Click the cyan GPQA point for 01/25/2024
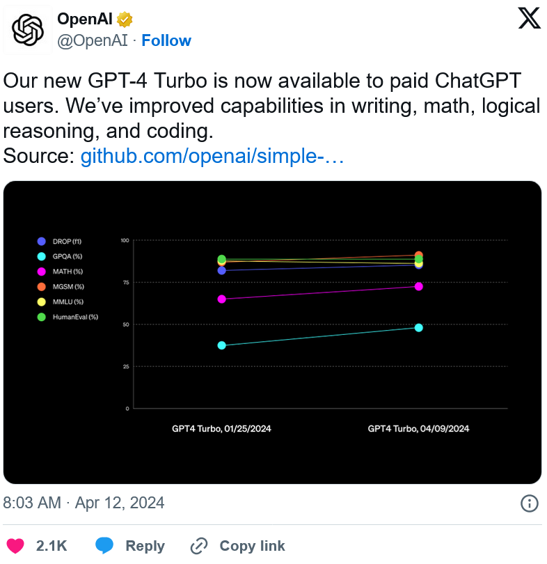The image size is (547, 564). [222, 345]
